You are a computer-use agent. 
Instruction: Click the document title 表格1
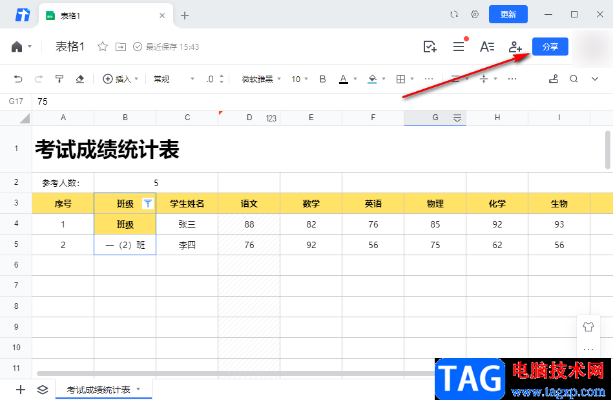70,47
